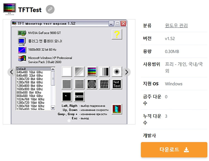The width and height of the screenshot is (209, 161).
Task: Select the vertical grayscale bars test pattern
Action: (104, 72)
